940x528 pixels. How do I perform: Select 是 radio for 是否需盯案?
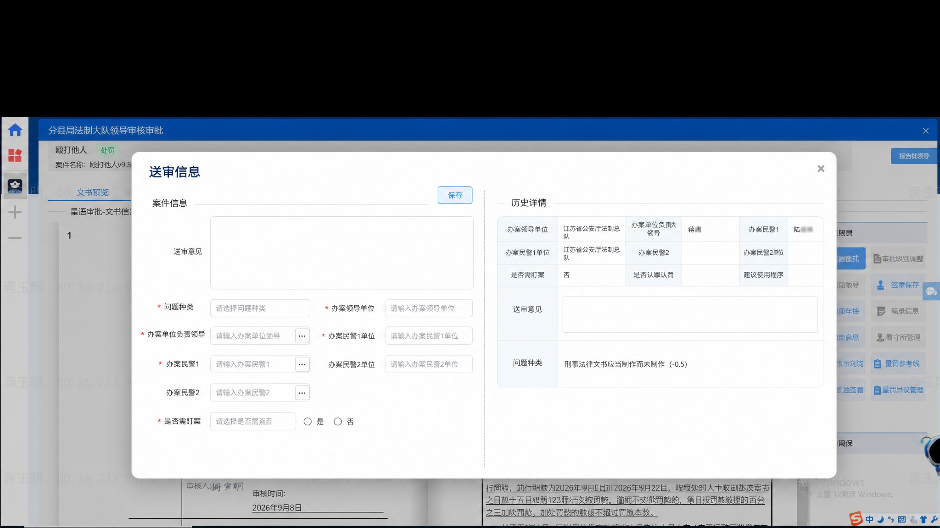[x=308, y=422]
